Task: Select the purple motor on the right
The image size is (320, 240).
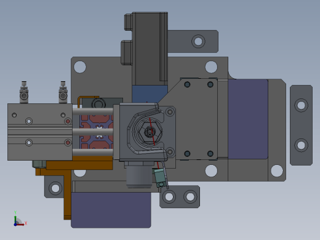Action: (x=248, y=119)
